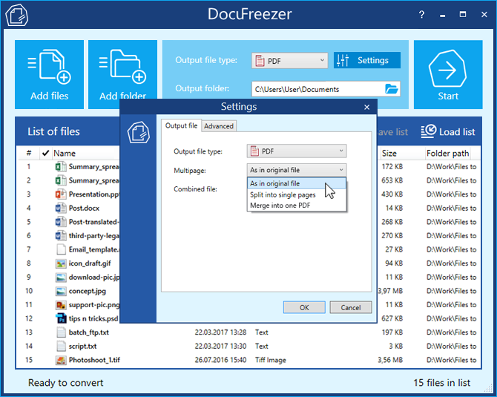Browse for output folder via folder icon
497x397 pixels.
tap(392, 89)
